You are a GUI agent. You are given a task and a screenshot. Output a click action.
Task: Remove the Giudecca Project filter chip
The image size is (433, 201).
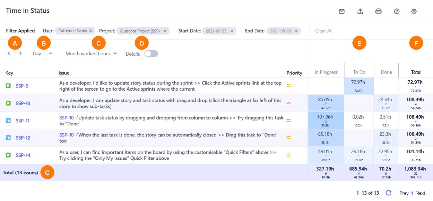[165, 31]
